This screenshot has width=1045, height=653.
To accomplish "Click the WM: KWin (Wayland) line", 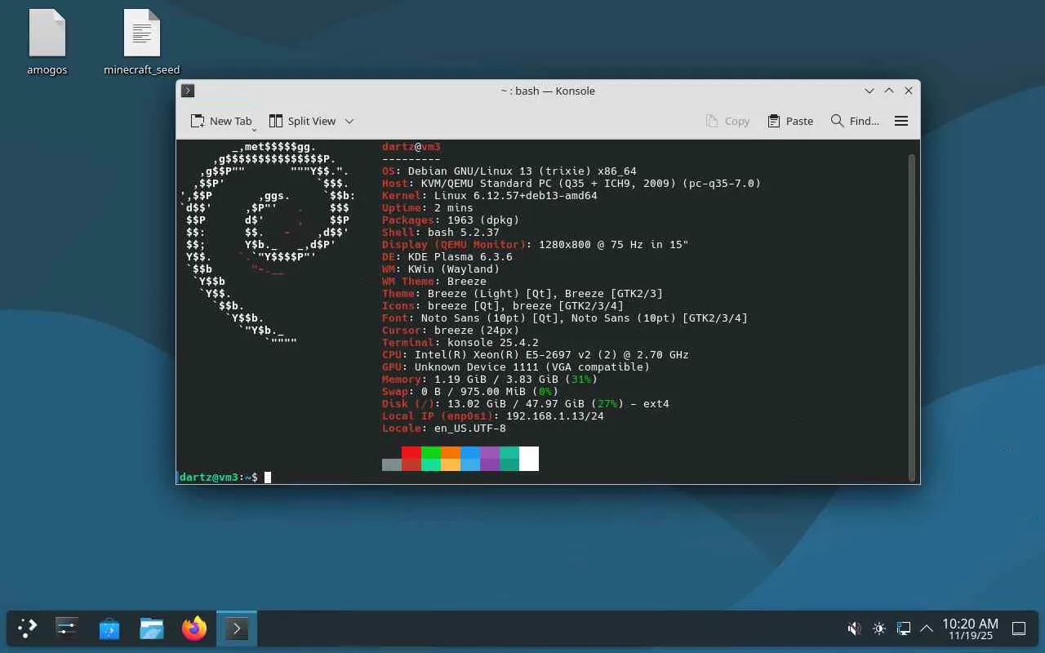I will point(441,269).
